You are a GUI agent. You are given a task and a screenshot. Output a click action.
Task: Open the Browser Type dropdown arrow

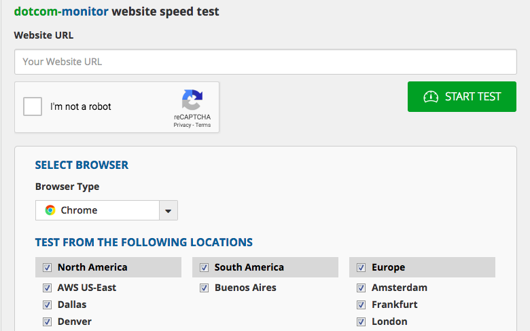[x=169, y=210]
